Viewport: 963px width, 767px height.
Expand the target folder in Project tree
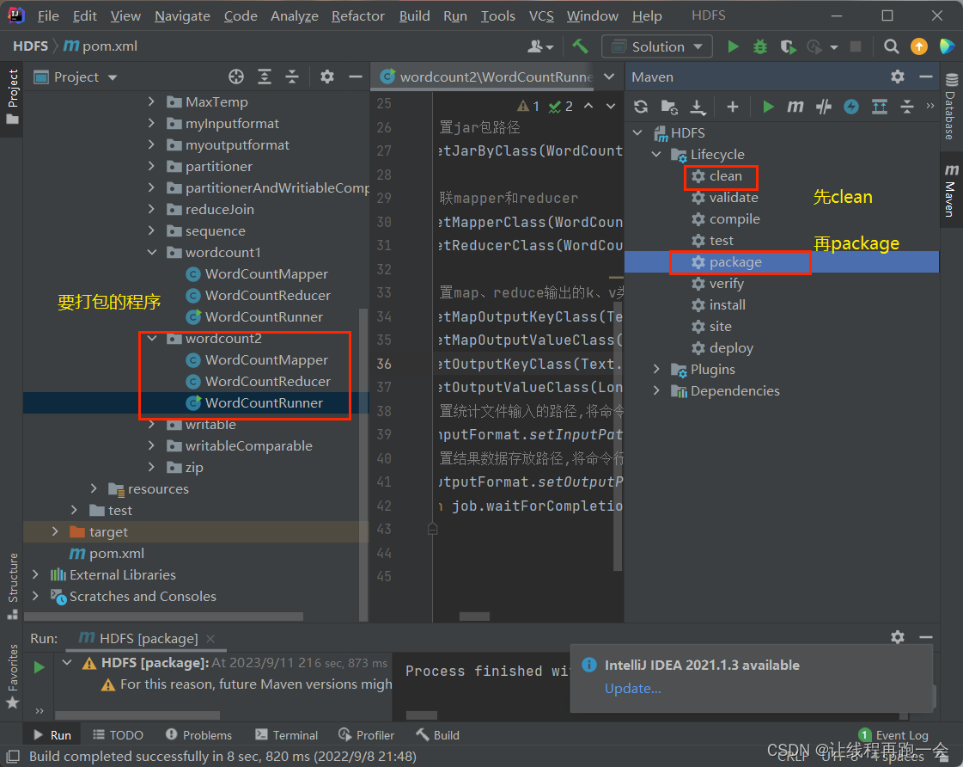tap(56, 532)
